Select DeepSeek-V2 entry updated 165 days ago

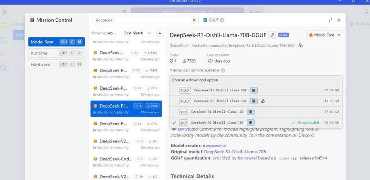126,144
